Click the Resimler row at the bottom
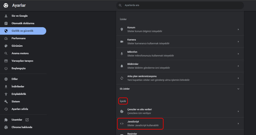This screenshot has width=256, height=135. coord(180,133)
